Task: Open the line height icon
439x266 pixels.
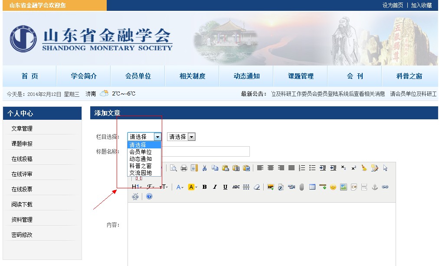Action: pyautogui.click(x=246, y=187)
